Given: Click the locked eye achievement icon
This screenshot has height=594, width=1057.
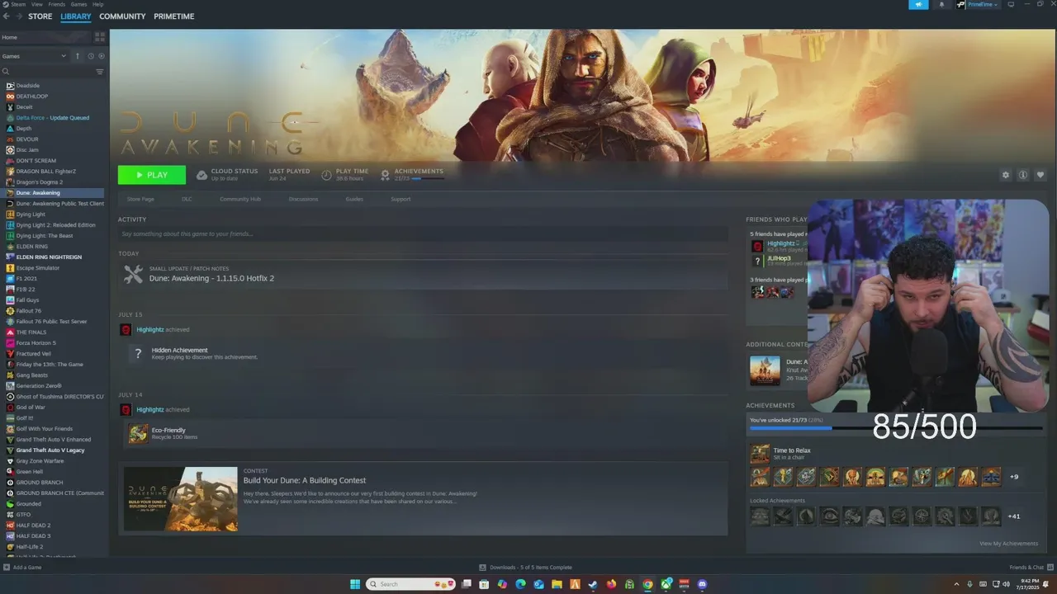Looking at the screenshot, I should click(829, 516).
